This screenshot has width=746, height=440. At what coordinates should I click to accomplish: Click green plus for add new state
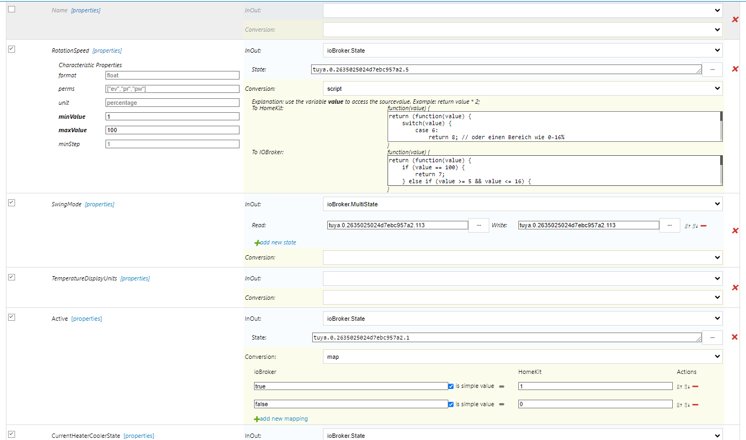[x=257, y=243]
